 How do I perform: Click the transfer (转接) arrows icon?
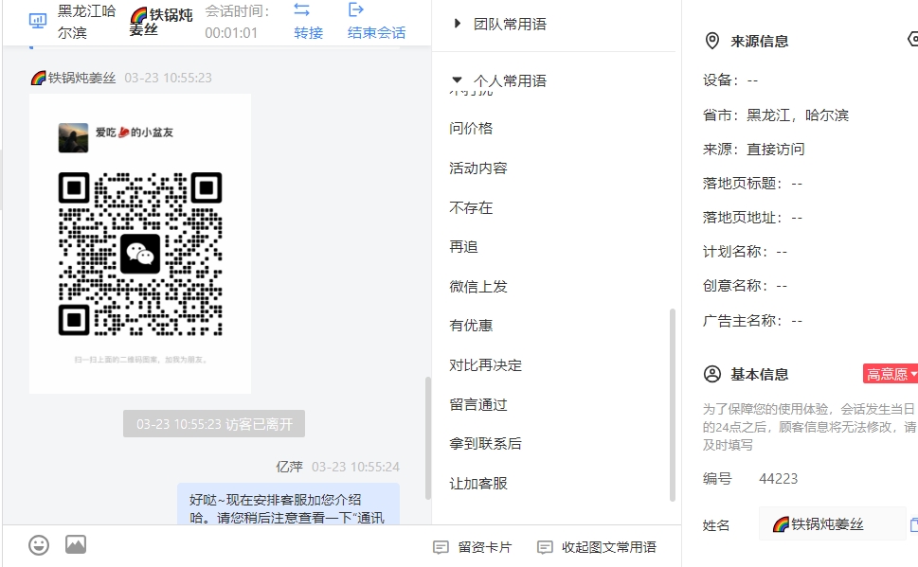tap(301, 9)
